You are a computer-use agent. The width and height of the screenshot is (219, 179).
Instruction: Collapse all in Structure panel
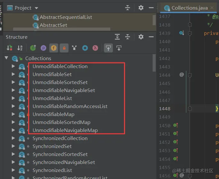coord(128,37)
